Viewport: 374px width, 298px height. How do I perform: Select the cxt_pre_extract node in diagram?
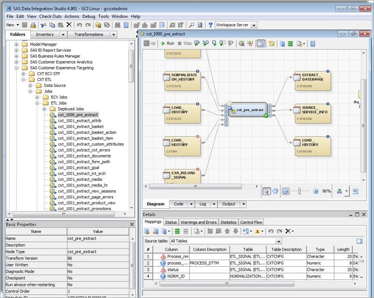pyautogui.click(x=248, y=110)
